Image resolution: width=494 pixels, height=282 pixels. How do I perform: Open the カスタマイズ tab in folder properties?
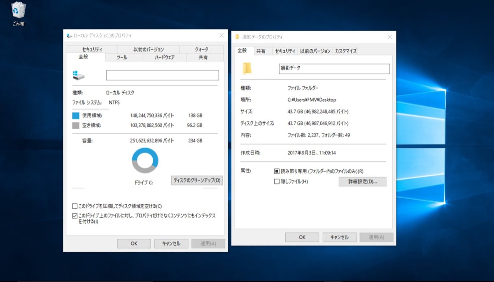pos(346,51)
